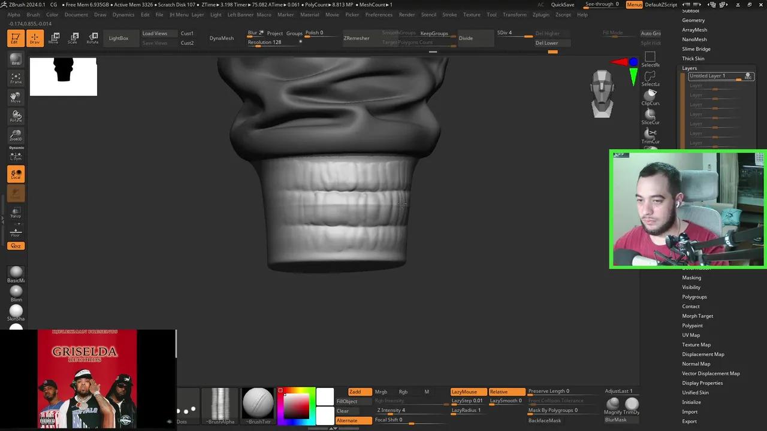Click the Del Lower button
767x431 pixels.
546,43
